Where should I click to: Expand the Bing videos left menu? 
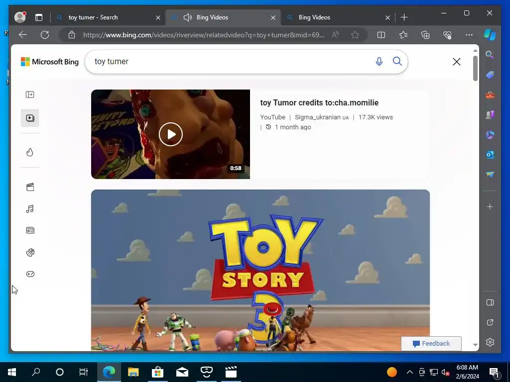(x=30, y=95)
